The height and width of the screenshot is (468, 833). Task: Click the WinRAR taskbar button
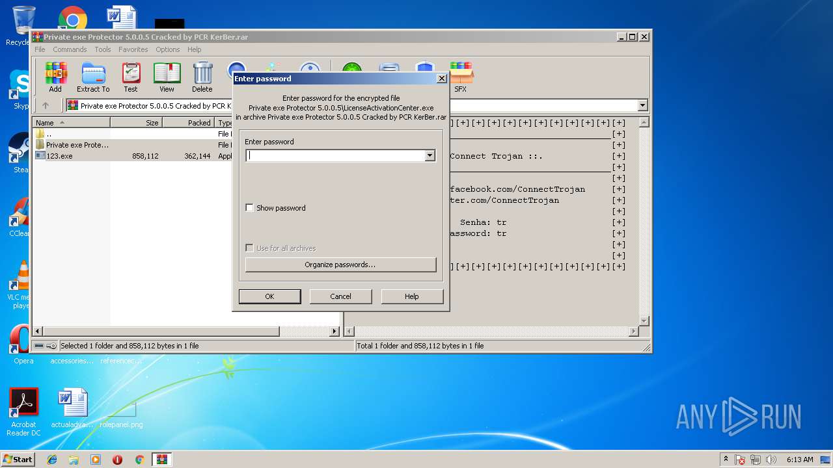(162, 460)
